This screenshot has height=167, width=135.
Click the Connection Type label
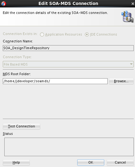[x=17, y=57]
